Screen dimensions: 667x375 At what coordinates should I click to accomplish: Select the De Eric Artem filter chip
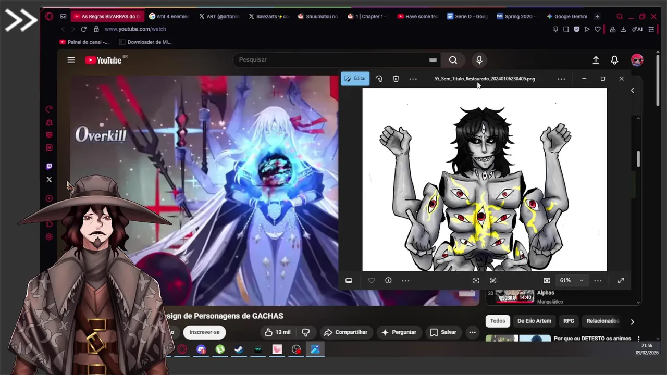tap(534, 321)
